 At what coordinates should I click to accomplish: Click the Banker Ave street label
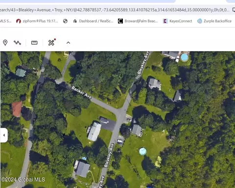81,92
